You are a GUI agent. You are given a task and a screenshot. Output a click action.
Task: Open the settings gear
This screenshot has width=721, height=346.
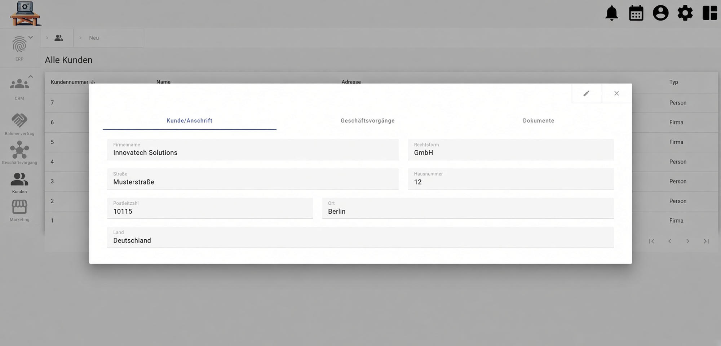click(685, 13)
